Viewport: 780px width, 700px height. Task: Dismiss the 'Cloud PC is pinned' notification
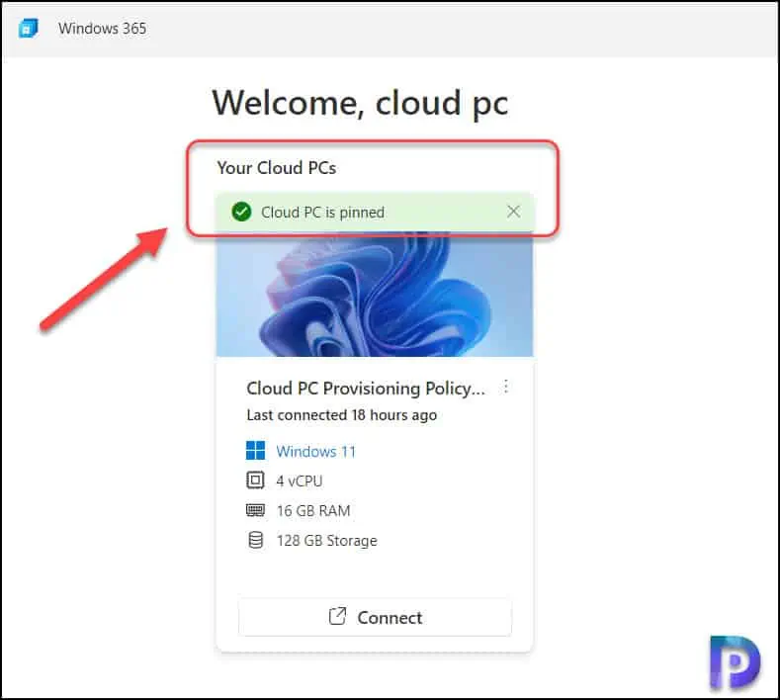tap(513, 212)
